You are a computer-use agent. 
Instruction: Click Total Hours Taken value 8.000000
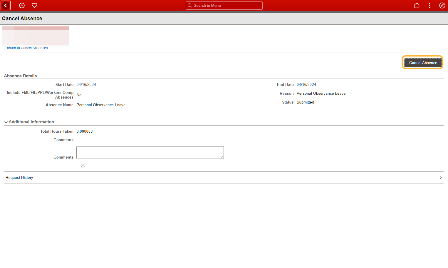[85, 131]
